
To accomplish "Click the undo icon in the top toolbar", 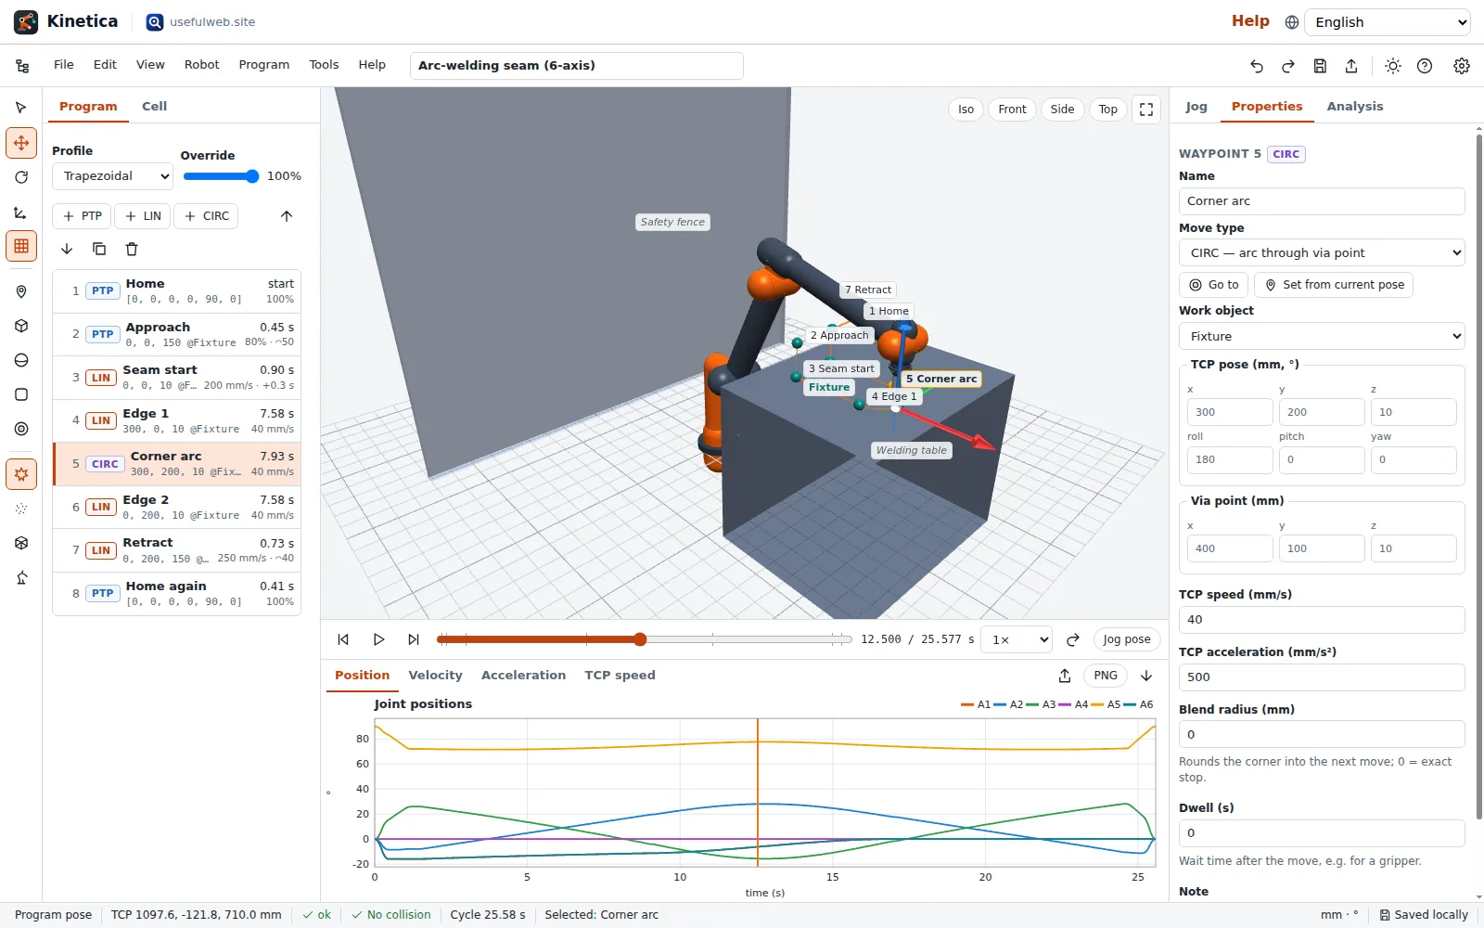I will pos(1257,66).
